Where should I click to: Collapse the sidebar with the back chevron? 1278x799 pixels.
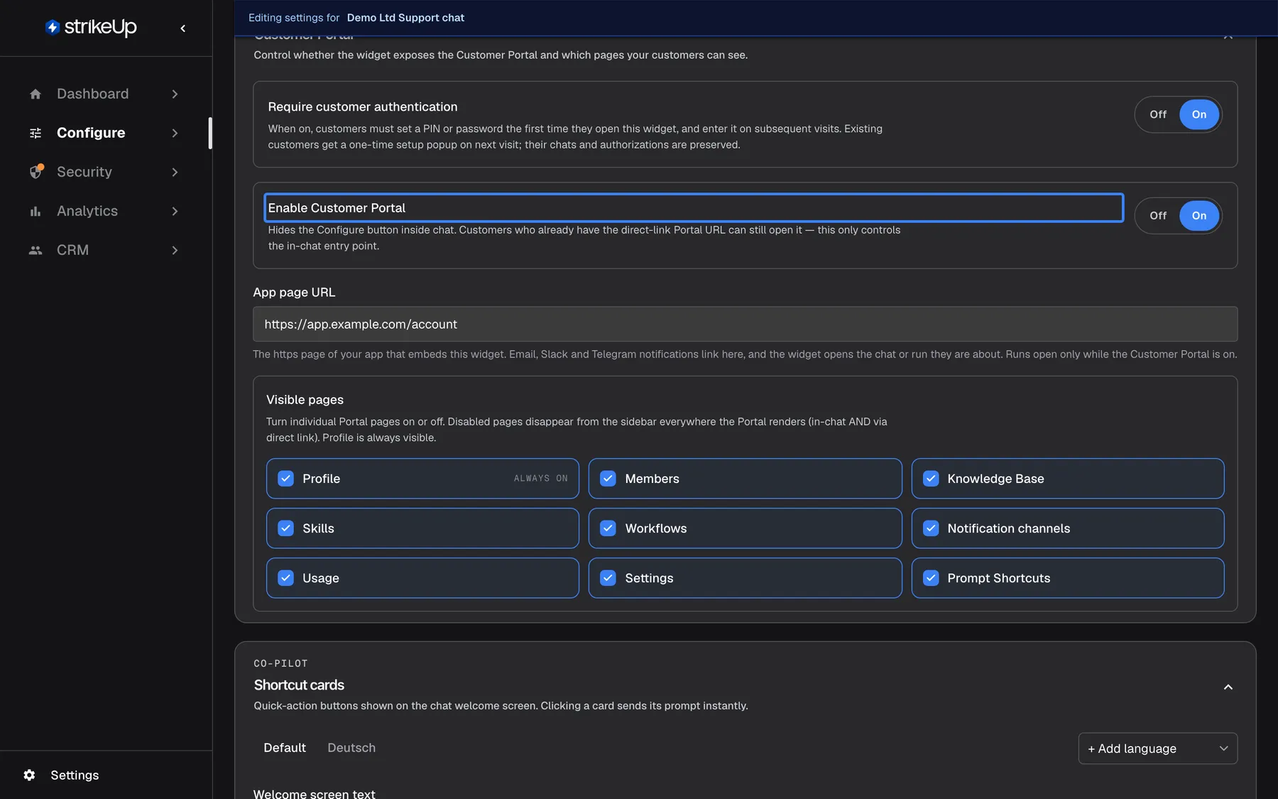click(x=183, y=28)
